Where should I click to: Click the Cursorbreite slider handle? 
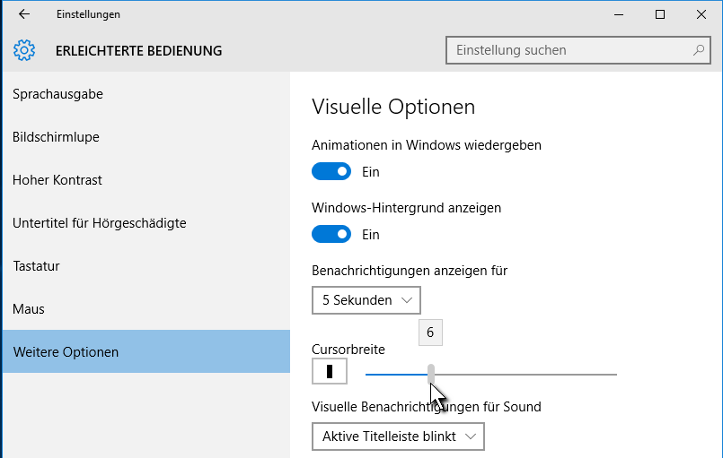[x=431, y=374]
